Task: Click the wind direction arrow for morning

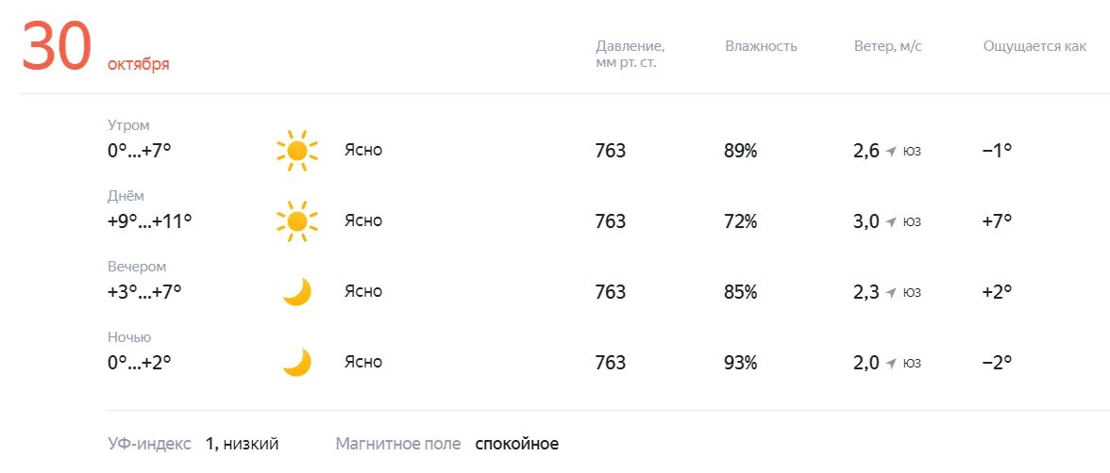Action: 890,152
